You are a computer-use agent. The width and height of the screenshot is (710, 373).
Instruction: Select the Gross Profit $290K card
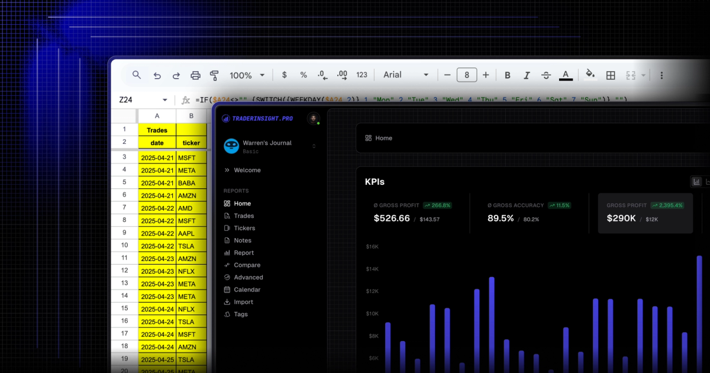point(646,213)
